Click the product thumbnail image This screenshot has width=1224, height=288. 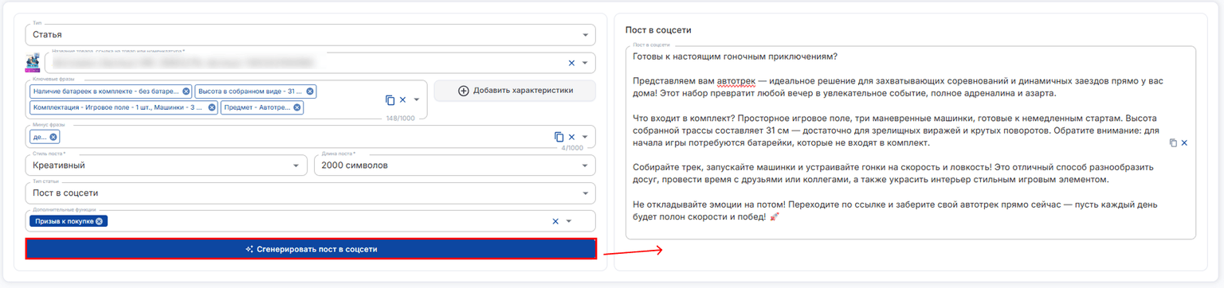(33, 63)
